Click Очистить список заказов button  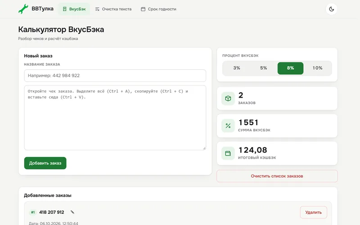tap(277, 176)
